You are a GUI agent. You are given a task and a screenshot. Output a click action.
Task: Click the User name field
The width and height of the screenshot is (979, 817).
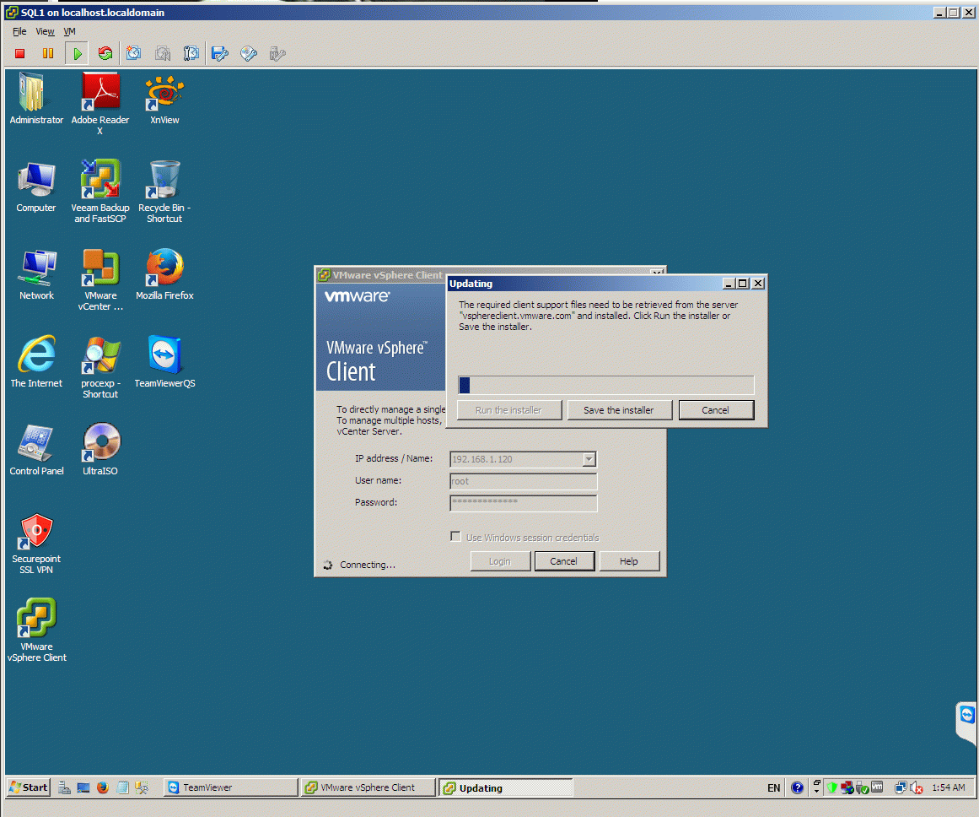[x=523, y=481]
